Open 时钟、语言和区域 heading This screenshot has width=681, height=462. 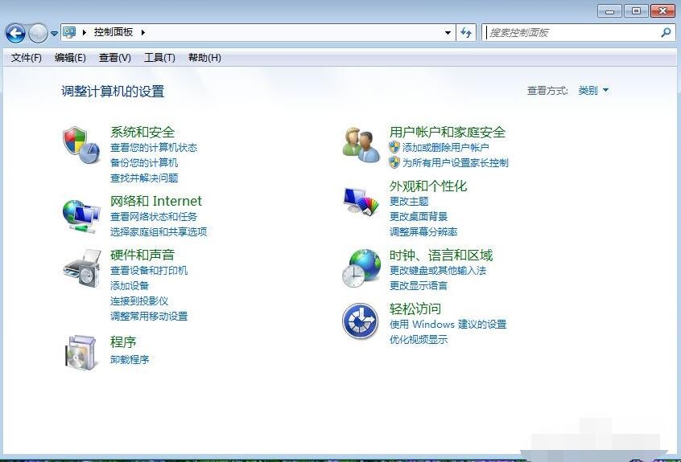pyautogui.click(x=441, y=256)
